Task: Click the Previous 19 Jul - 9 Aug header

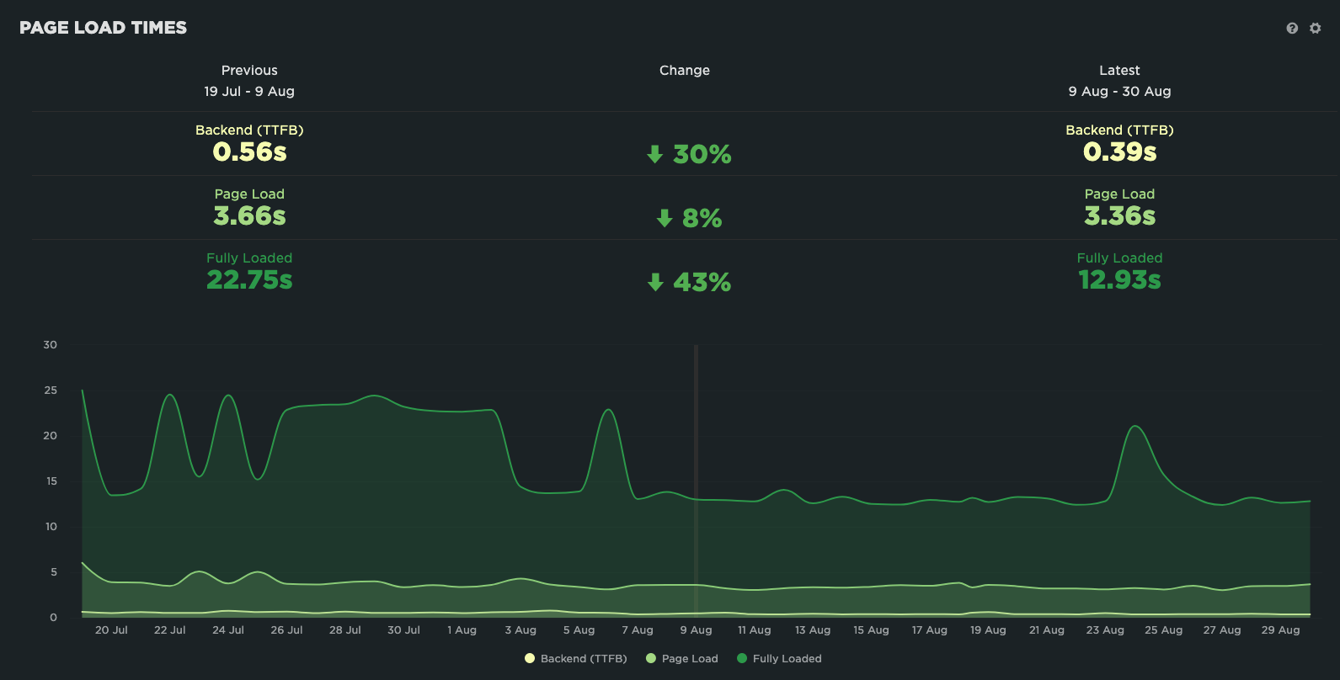Action: click(x=249, y=81)
